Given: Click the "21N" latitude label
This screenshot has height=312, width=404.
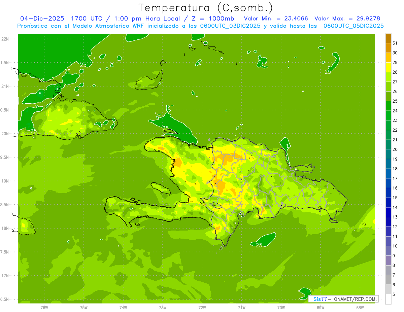Looking at the screenshot, I should (x=5, y=86).
